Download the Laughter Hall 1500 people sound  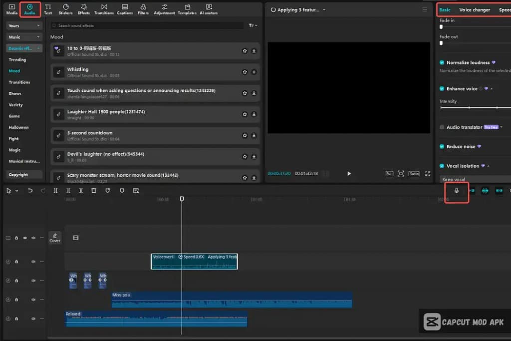(x=254, y=114)
